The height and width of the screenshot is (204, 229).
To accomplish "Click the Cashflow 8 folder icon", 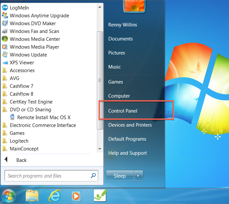I will [5, 94].
